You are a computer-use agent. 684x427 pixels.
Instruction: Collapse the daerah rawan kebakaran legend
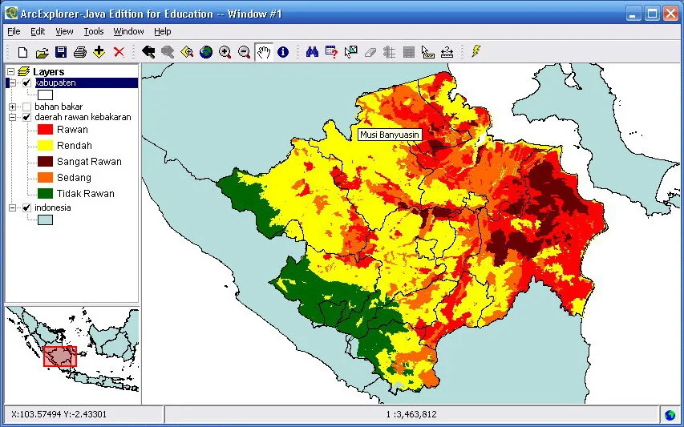coord(12,117)
